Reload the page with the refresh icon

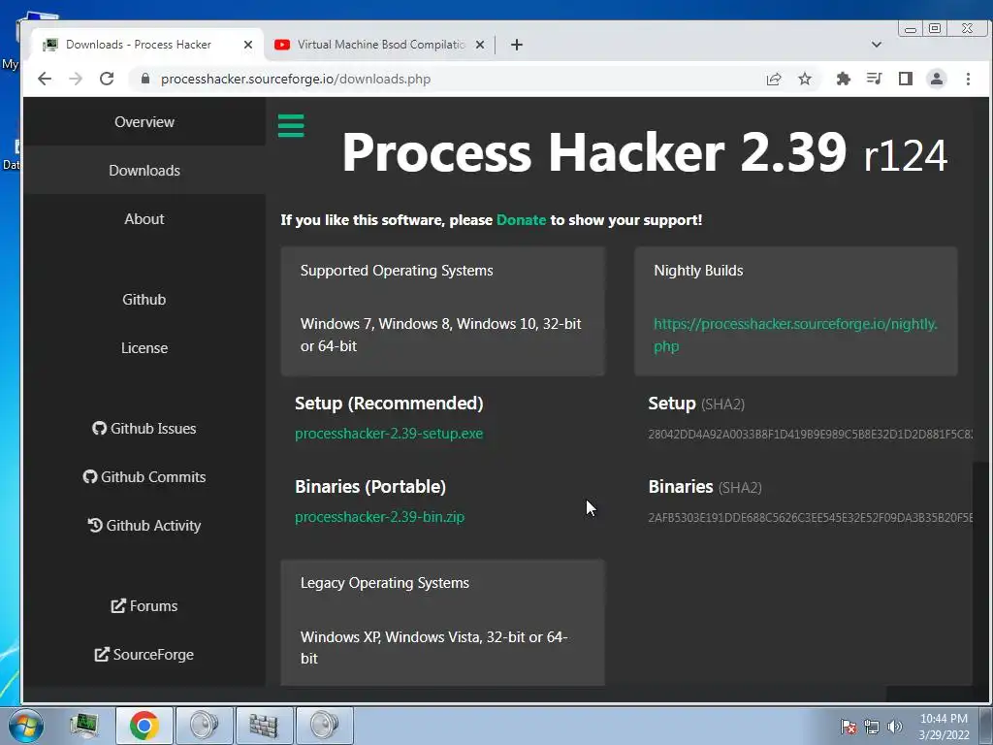point(107,79)
